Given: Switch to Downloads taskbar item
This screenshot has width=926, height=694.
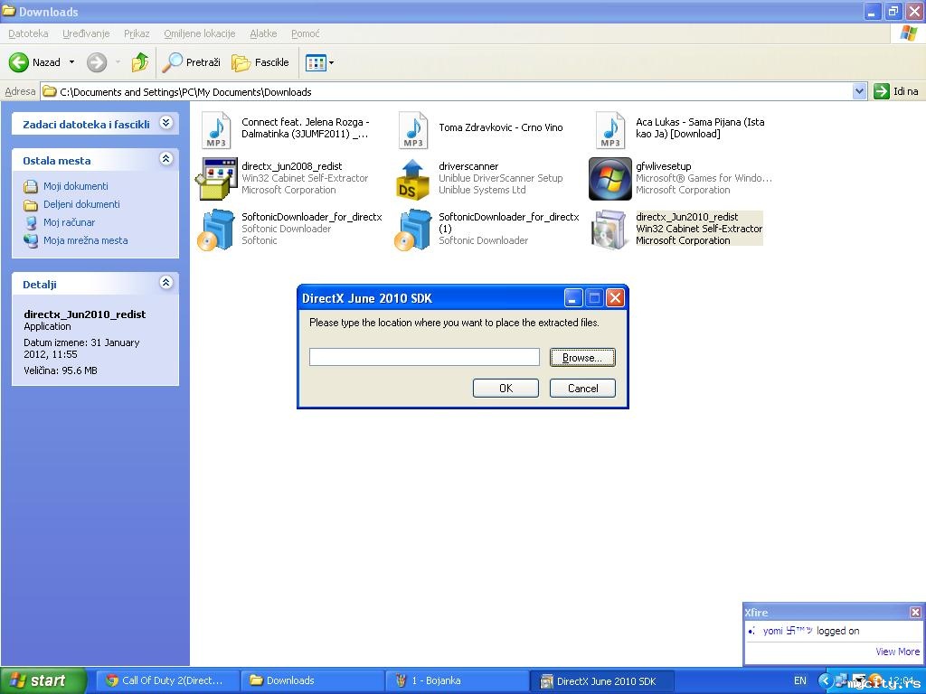Looking at the screenshot, I should (313, 681).
